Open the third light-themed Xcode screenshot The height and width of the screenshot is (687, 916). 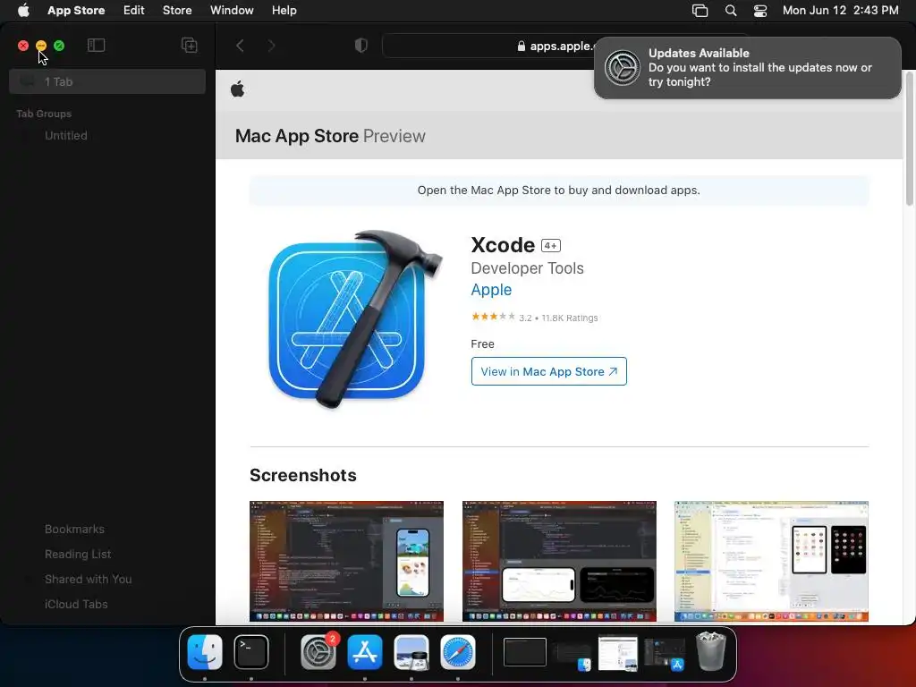tap(771, 562)
